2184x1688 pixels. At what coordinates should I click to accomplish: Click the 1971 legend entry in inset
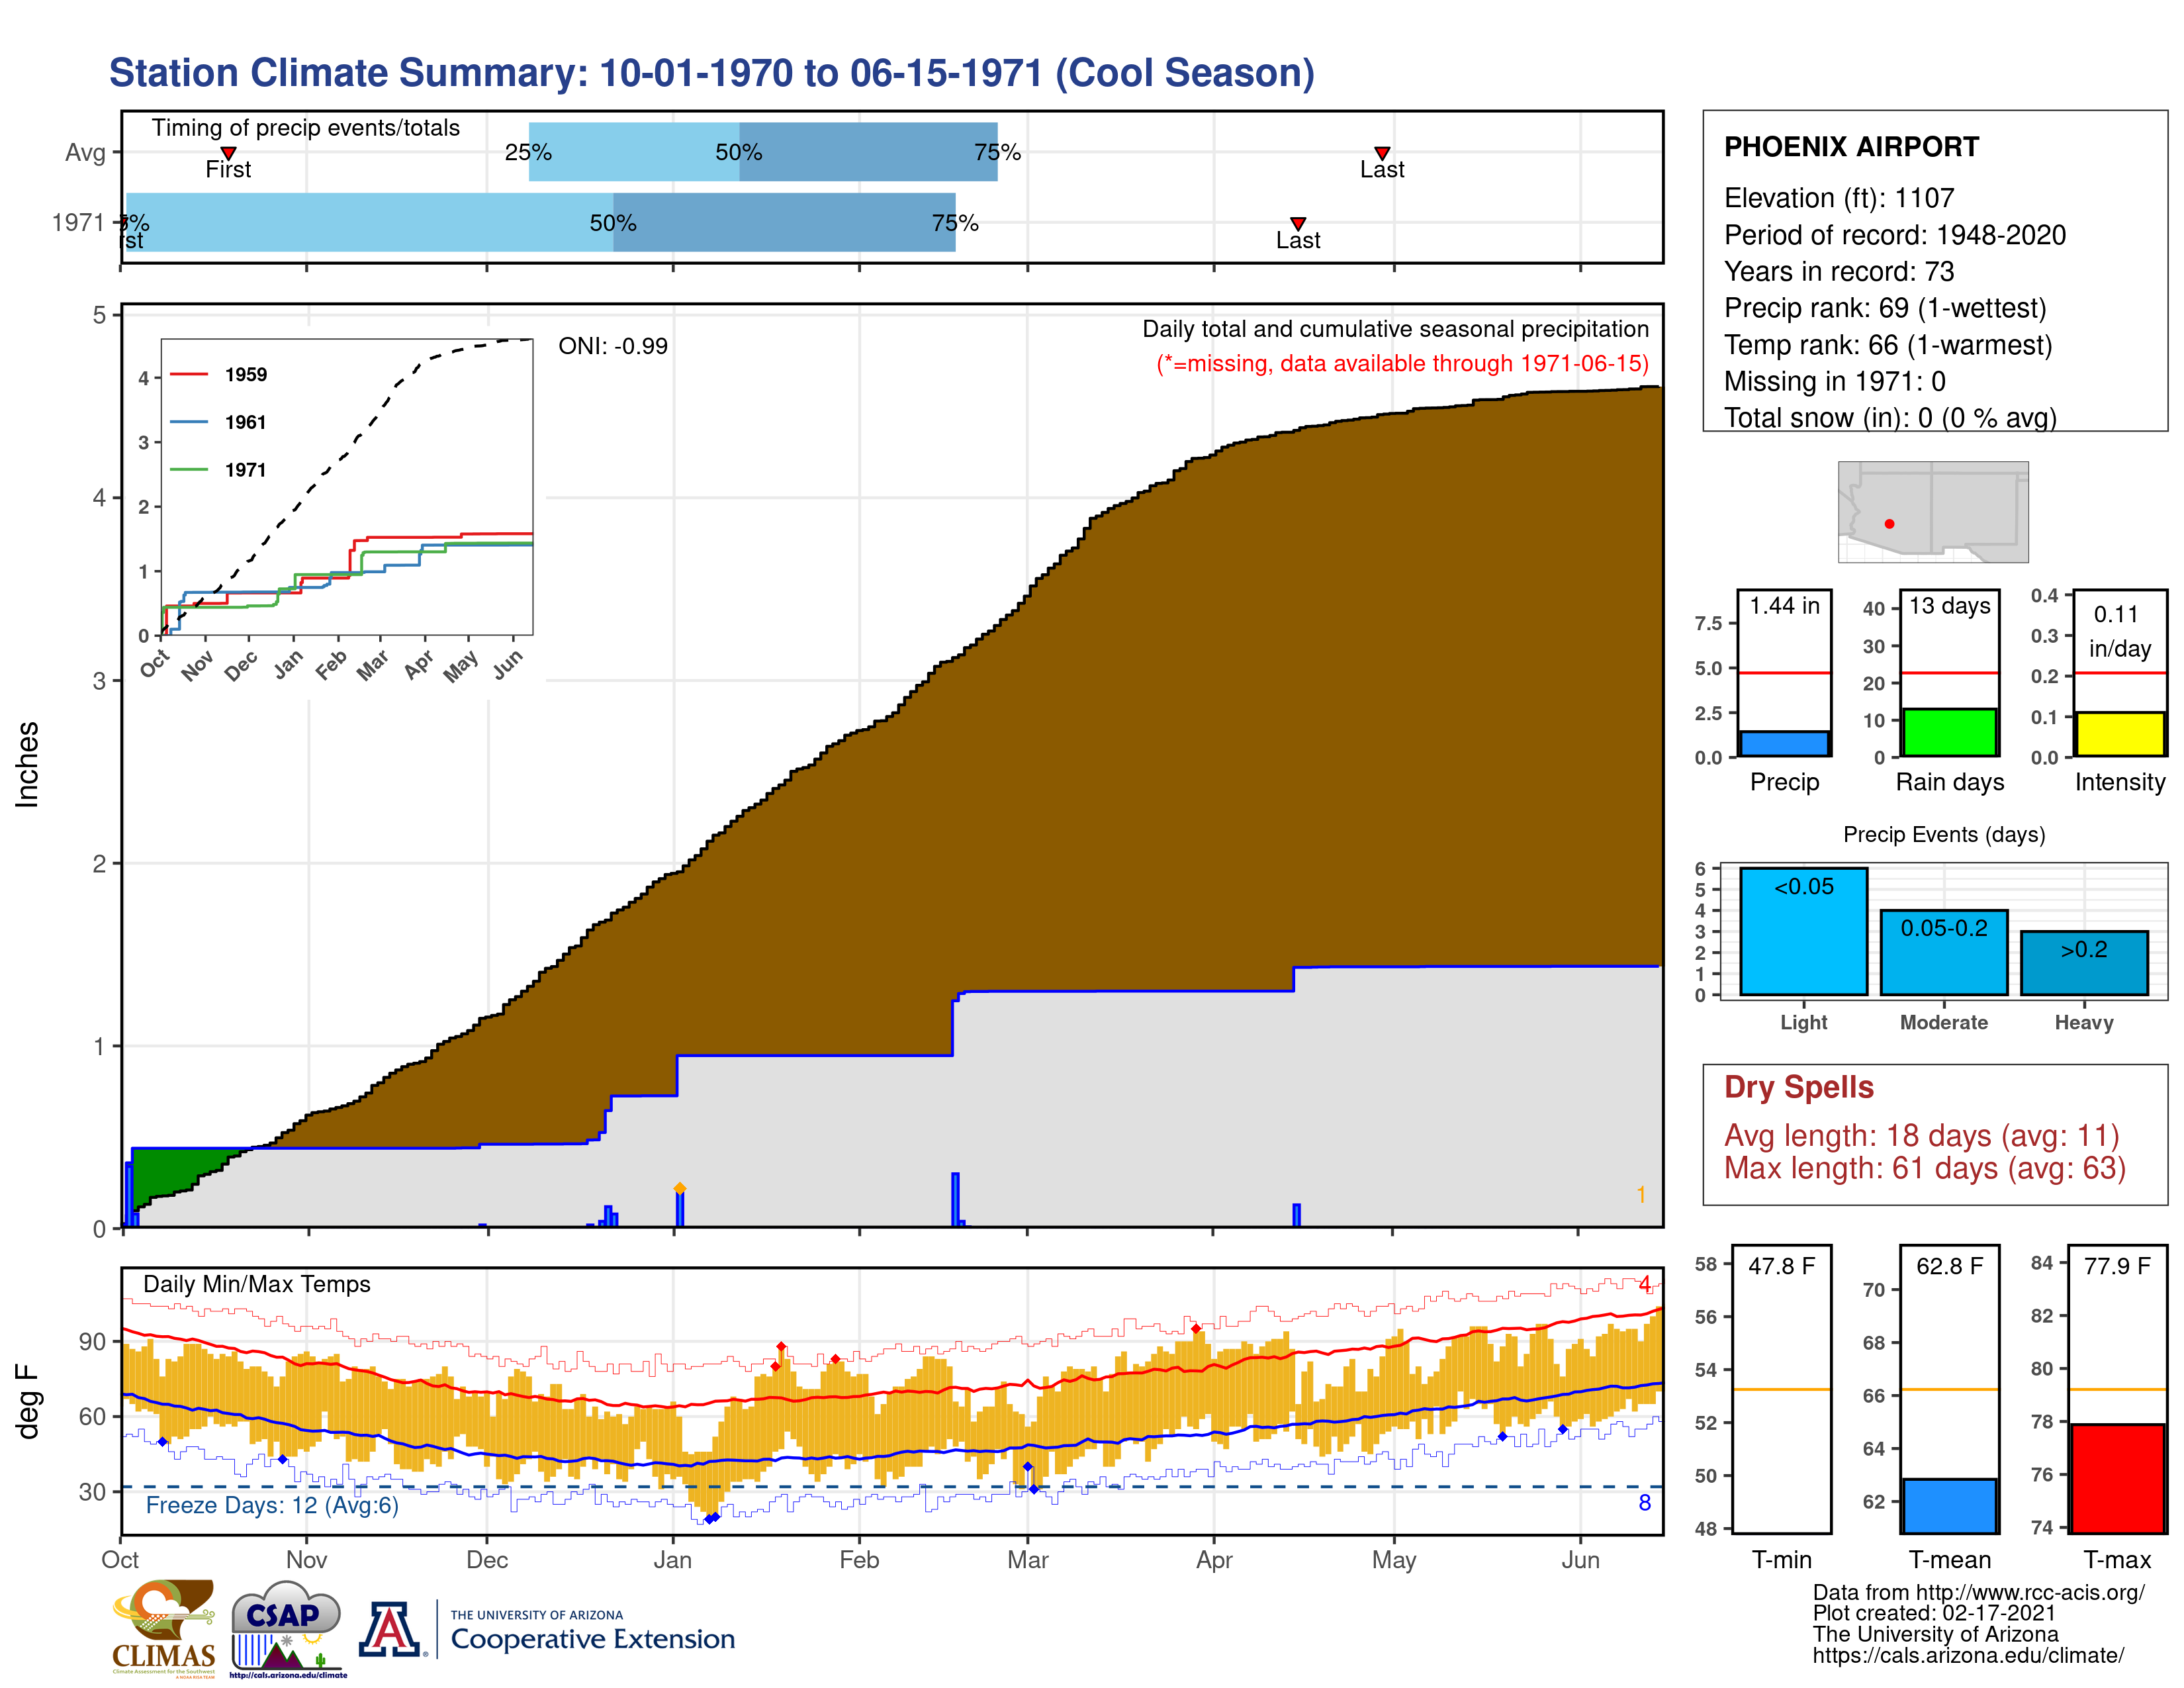pyautogui.click(x=219, y=470)
